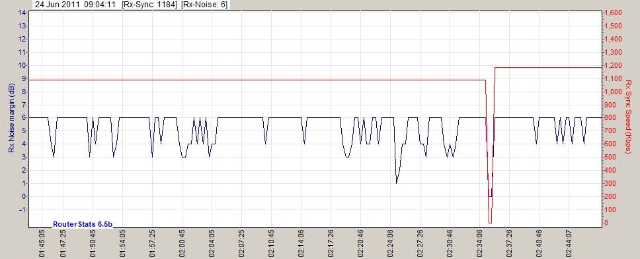Click the 14 tick on noise margin axis

22,13
